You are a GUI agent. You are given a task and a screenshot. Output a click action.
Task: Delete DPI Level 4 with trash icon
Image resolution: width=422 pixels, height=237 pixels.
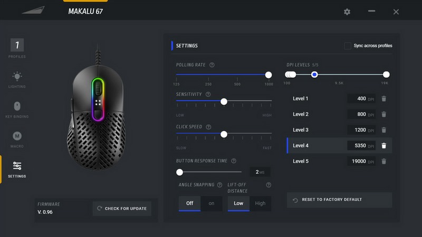(384, 145)
